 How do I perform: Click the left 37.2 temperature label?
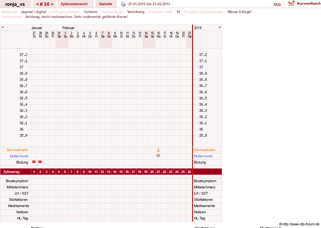[23, 55]
